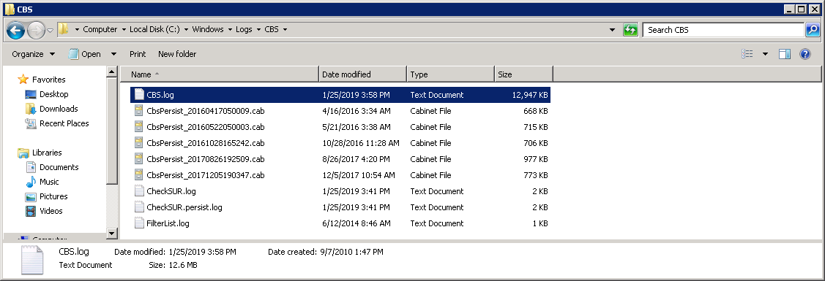The height and width of the screenshot is (281, 825).
Task: Select Logs in the address path
Action: pyautogui.click(x=244, y=29)
